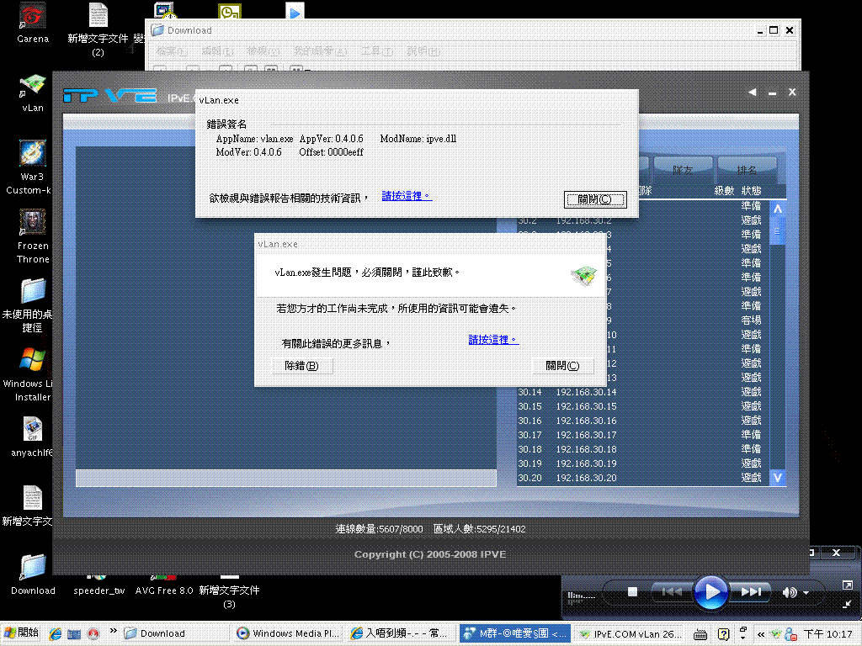
Task: Mute the media player volume speaker
Action: click(789, 592)
